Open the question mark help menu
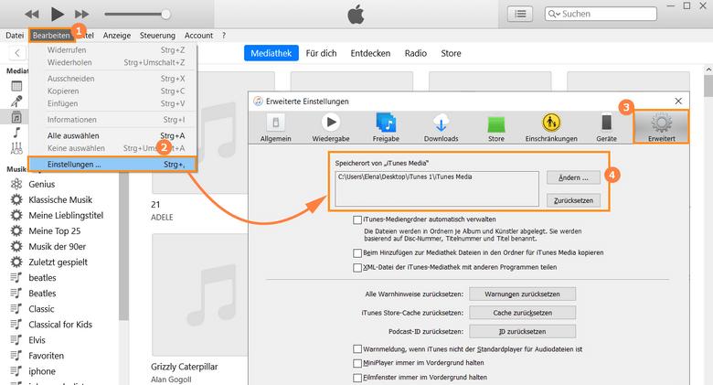The image size is (713, 385). [224, 35]
